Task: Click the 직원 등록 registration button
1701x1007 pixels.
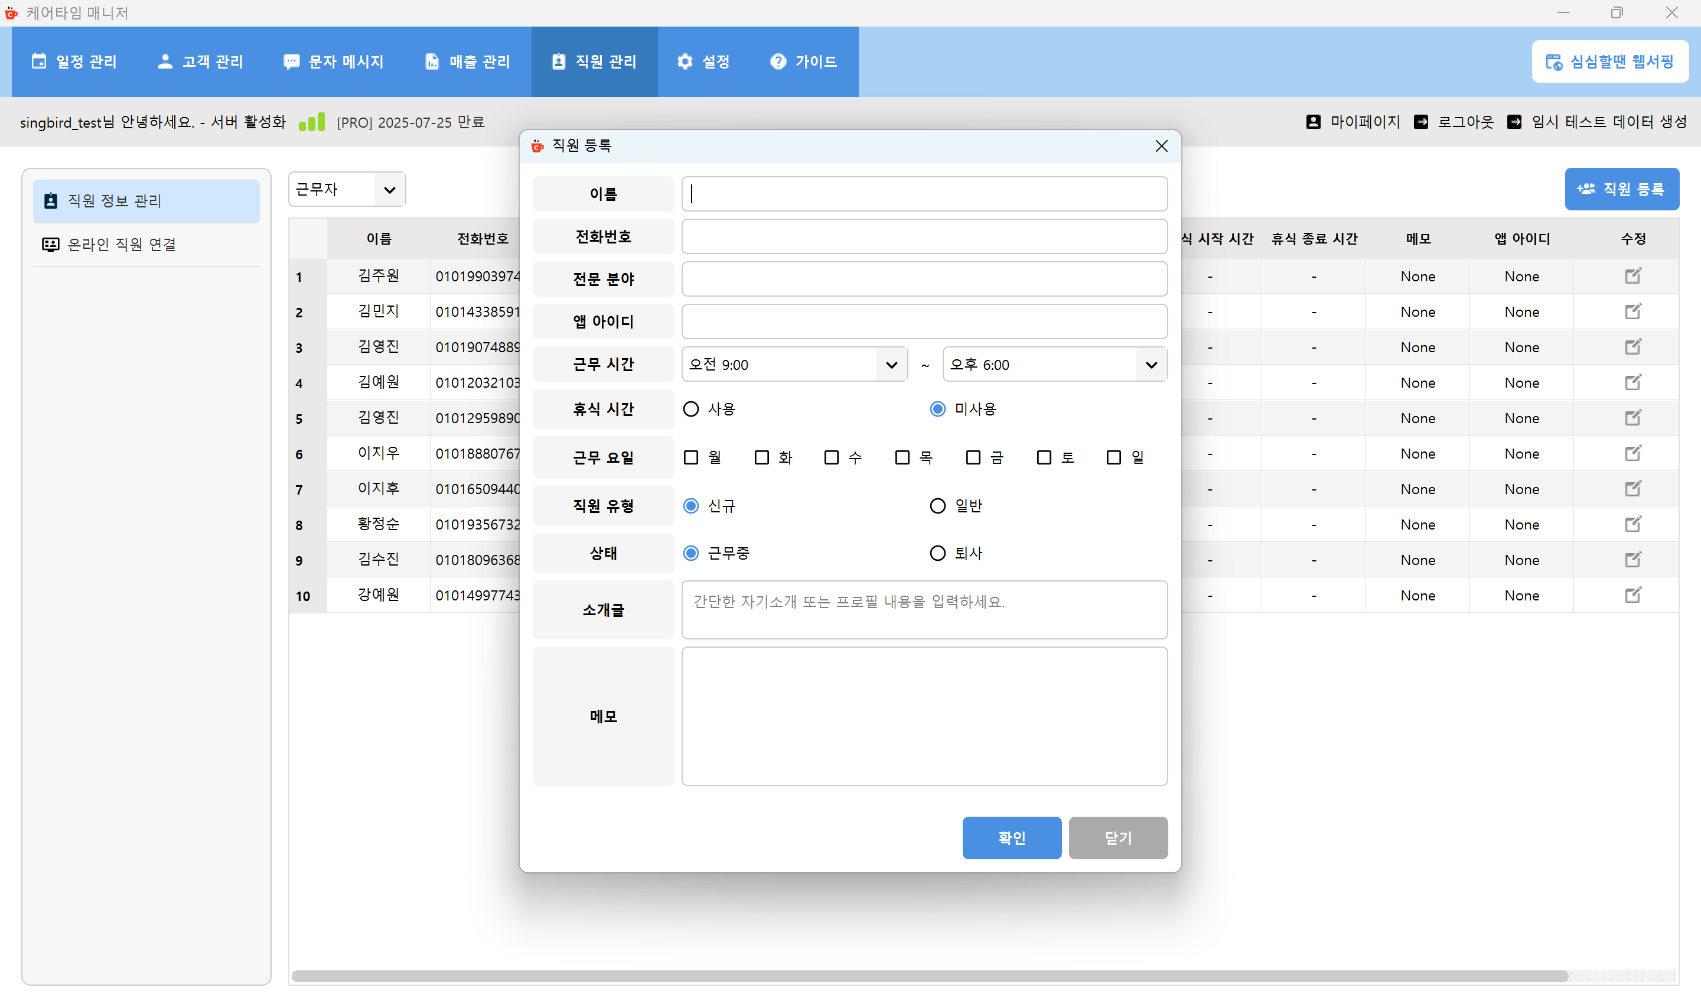Action: click(1622, 189)
